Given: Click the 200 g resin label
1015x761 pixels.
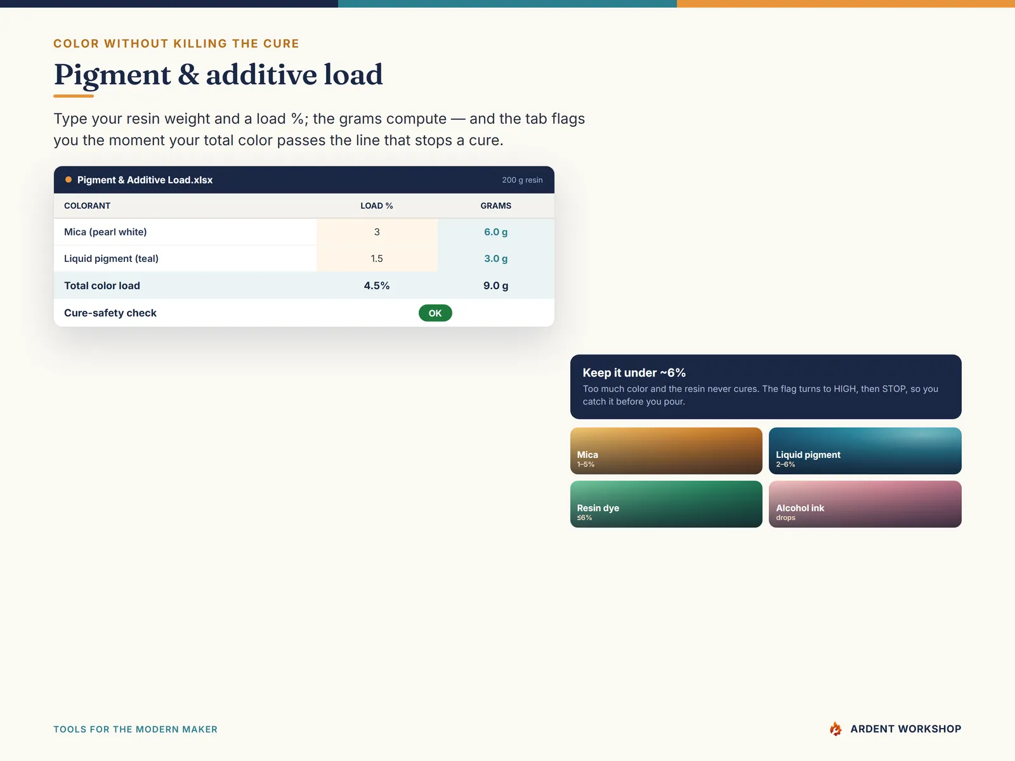Looking at the screenshot, I should pyautogui.click(x=522, y=180).
